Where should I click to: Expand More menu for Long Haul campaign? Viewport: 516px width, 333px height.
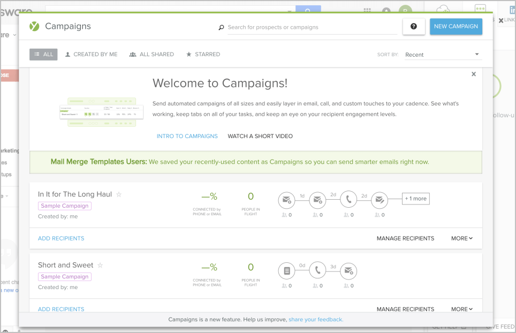point(461,238)
